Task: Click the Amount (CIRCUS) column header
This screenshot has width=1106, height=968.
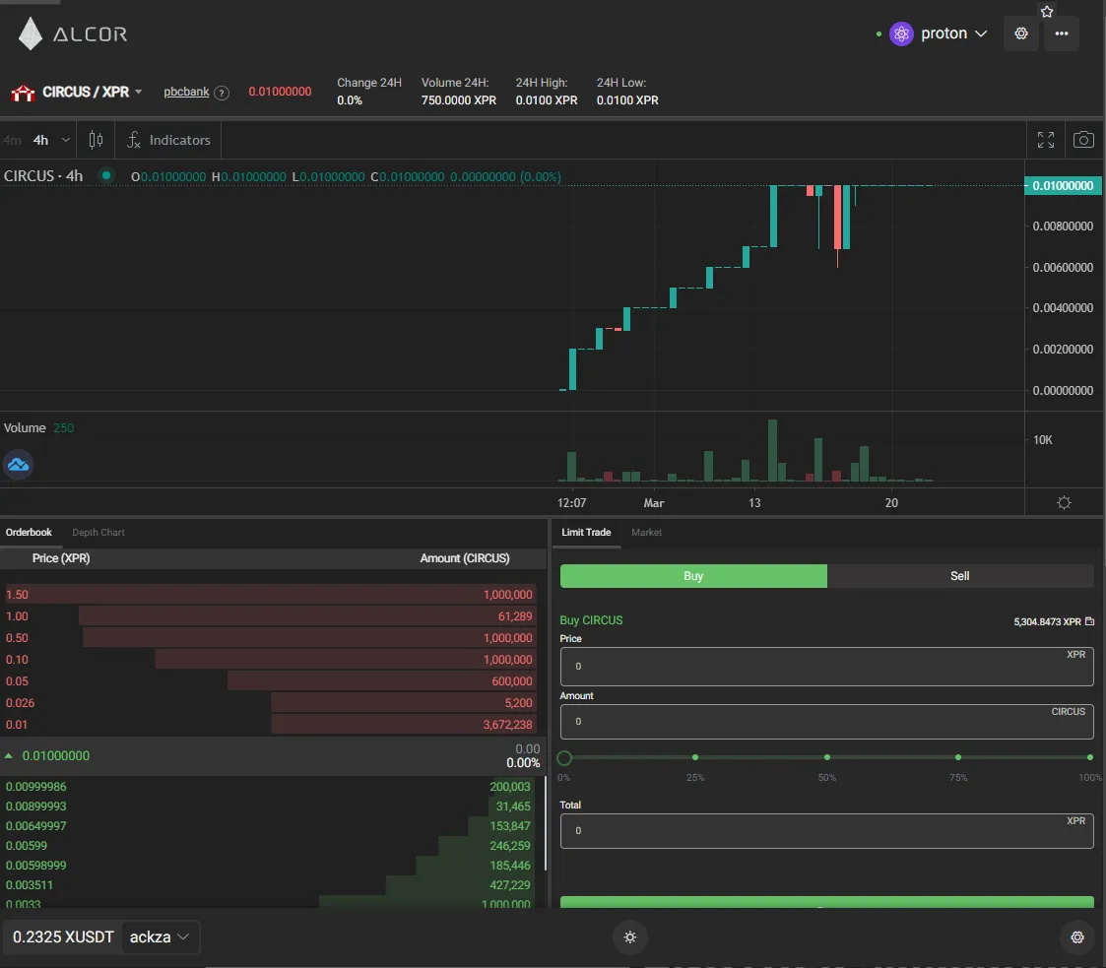Action: (x=464, y=558)
